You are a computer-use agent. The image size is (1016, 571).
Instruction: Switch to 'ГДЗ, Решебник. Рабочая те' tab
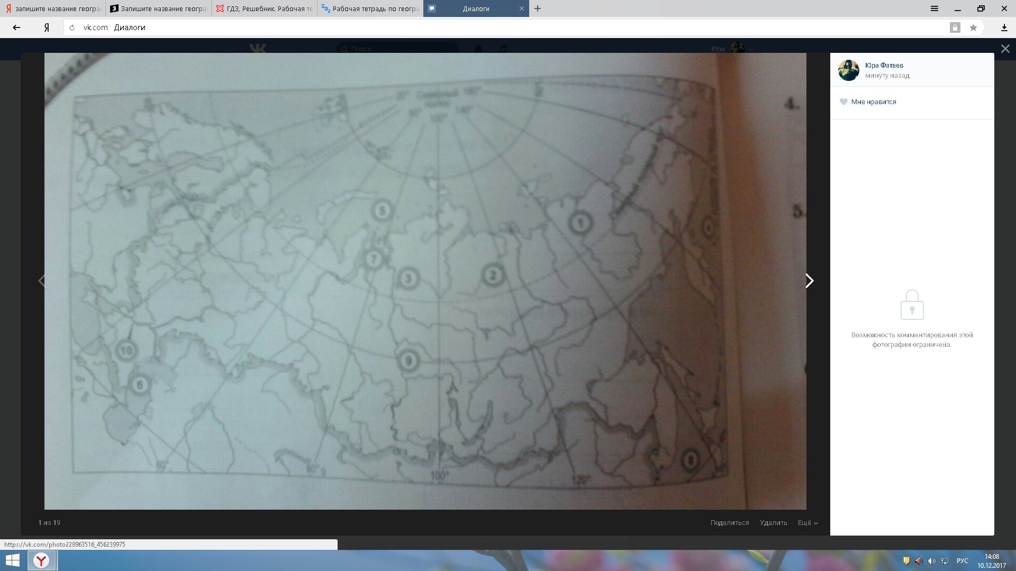(265, 8)
